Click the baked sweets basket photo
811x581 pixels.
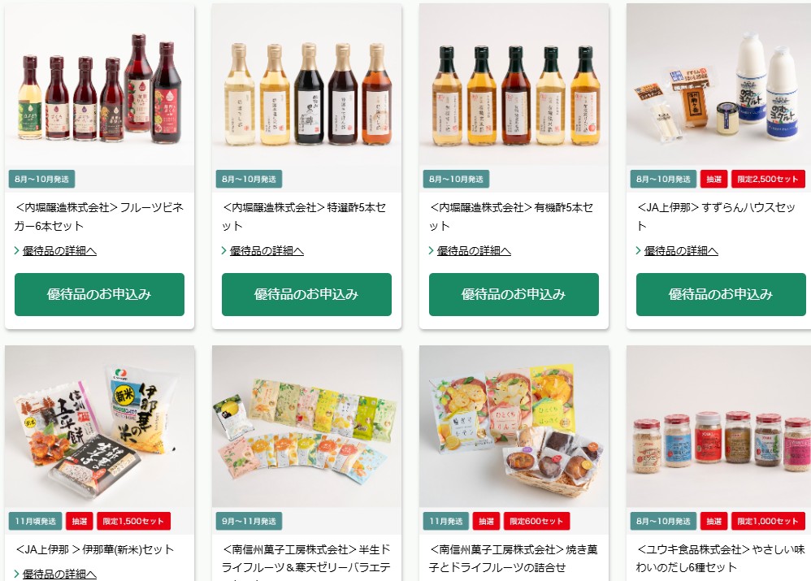pos(514,427)
